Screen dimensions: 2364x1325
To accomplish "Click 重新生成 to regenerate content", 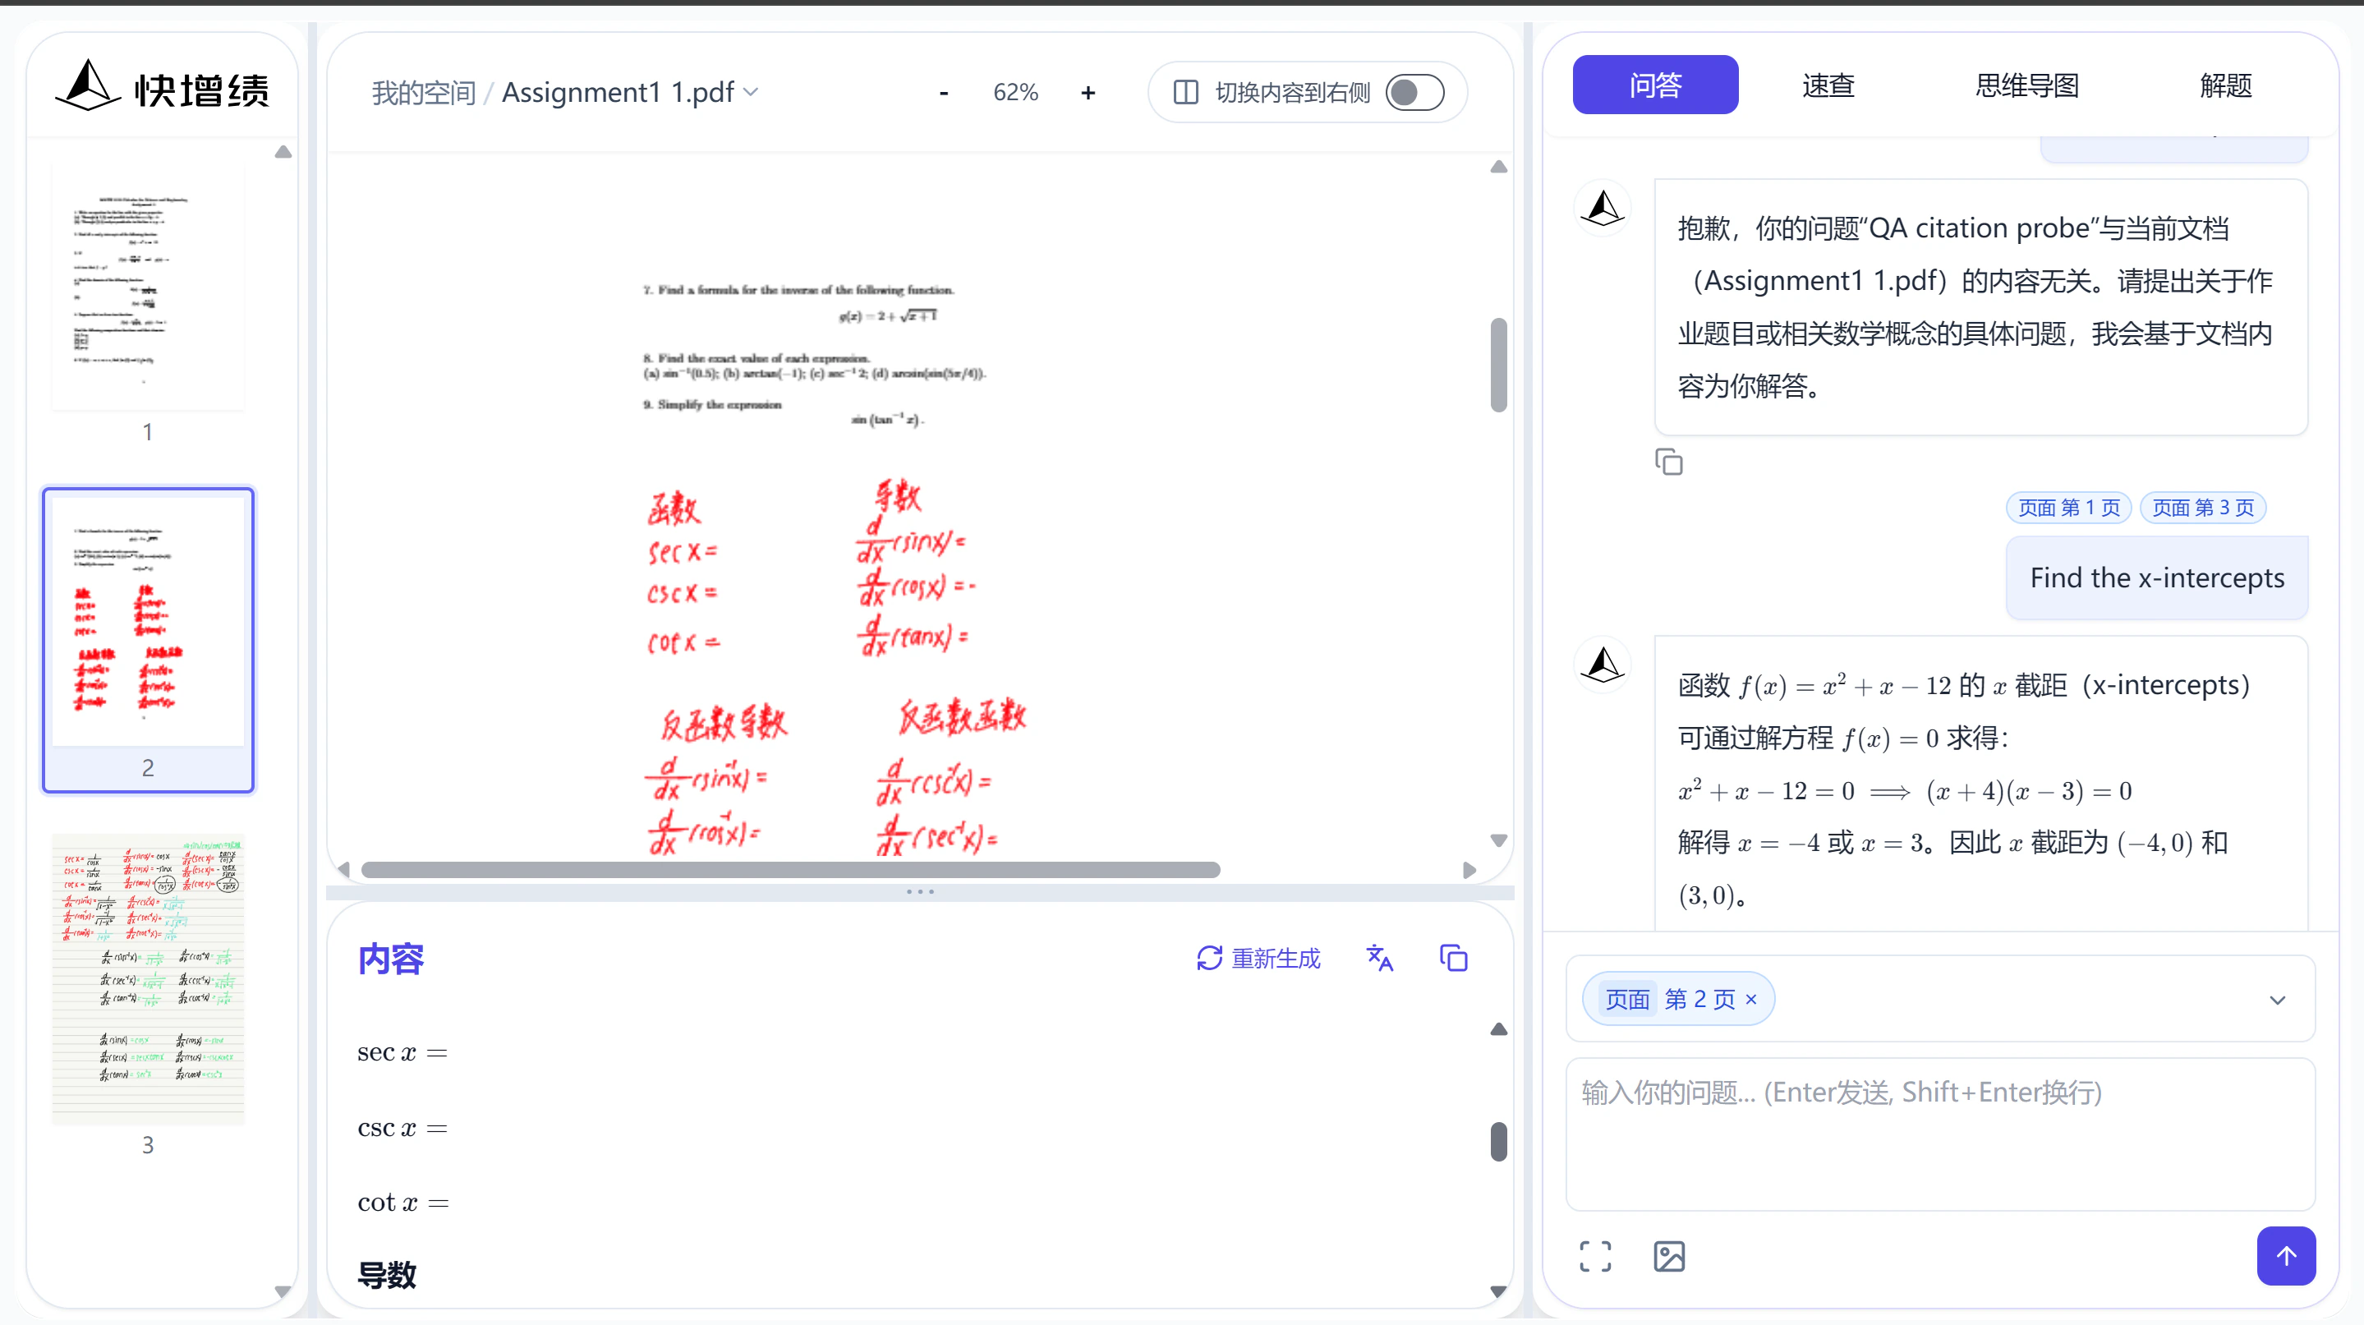I will coord(1258,958).
